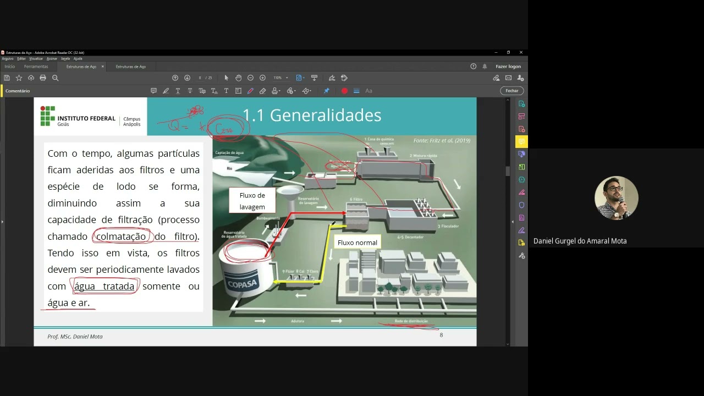This screenshot has width=704, height=396.
Task: Change the line thickness setting
Action: (x=356, y=91)
